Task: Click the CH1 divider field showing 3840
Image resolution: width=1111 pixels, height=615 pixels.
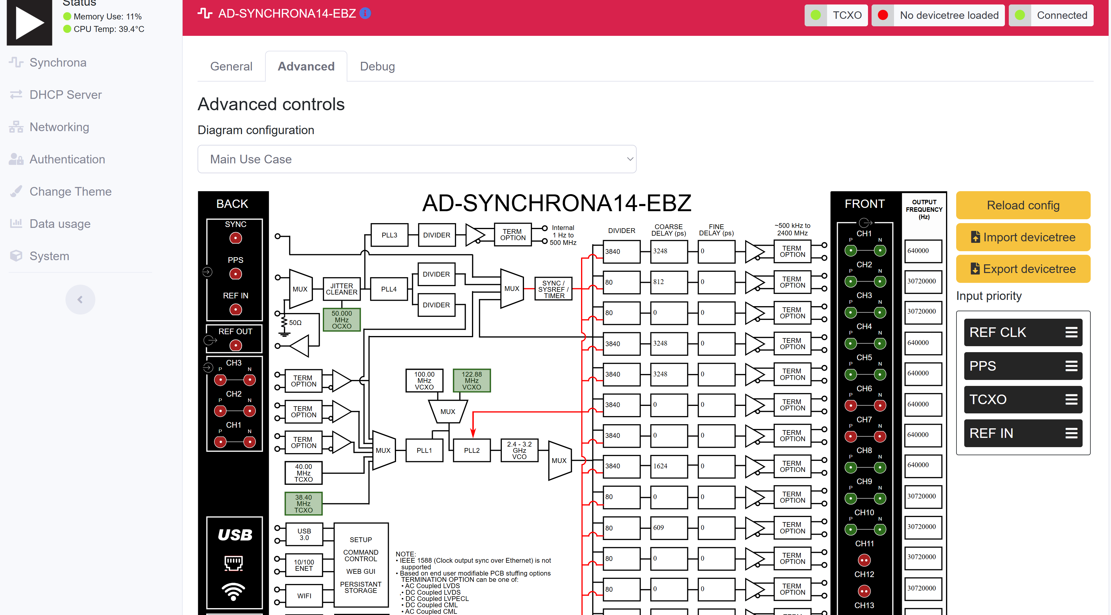Action: coord(621,251)
